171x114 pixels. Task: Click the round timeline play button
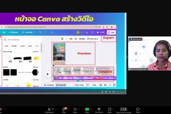click(x=48, y=74)
